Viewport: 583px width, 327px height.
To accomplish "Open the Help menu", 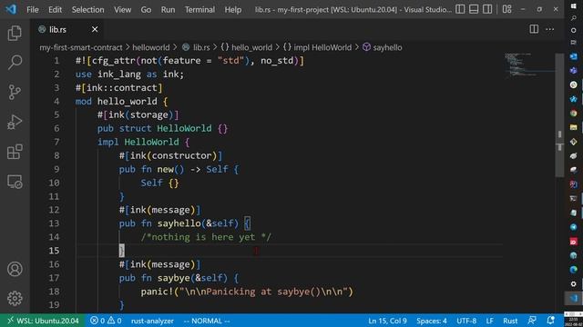I will pyautogui.click(x=233, y=10).
